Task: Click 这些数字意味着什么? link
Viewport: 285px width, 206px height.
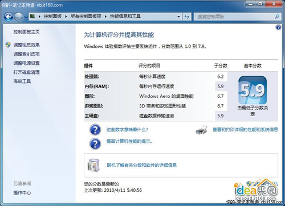Action: coord(127,130)
